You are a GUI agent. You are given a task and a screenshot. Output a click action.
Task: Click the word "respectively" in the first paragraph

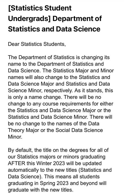tap(58, 91)
